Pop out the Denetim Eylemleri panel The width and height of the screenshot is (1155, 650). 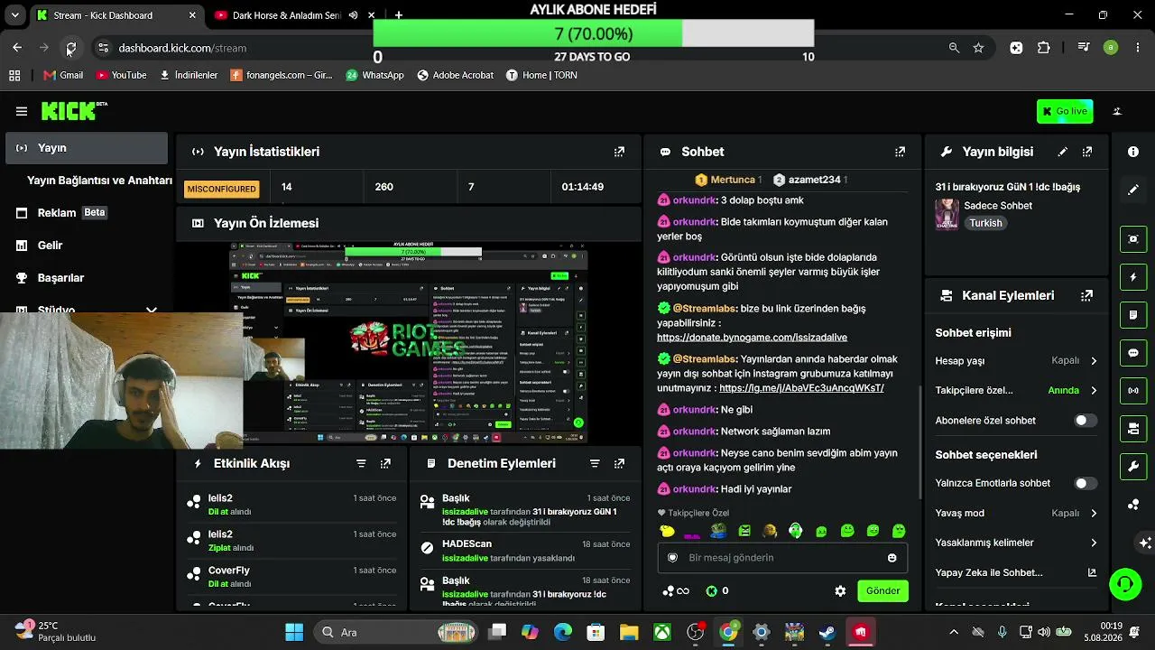click(x=619, y=463)
